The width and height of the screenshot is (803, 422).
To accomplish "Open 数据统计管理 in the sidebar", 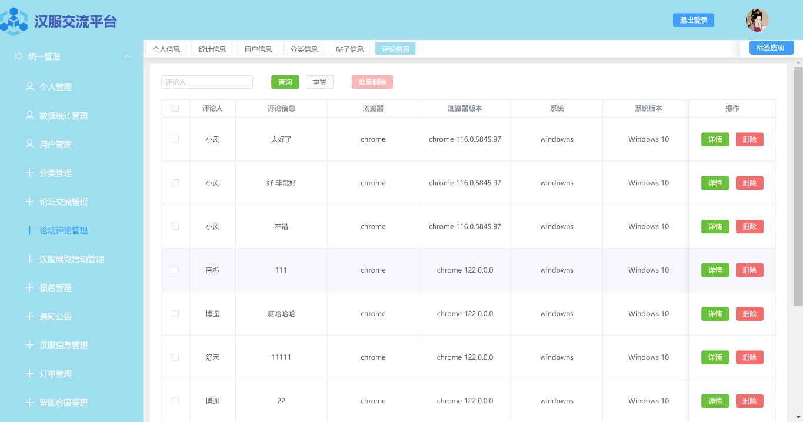I will (x=71, y=116).
